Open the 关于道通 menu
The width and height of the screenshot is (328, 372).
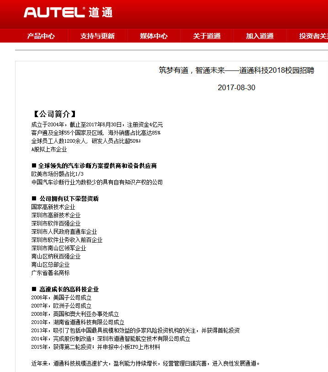tap(207, 36)
